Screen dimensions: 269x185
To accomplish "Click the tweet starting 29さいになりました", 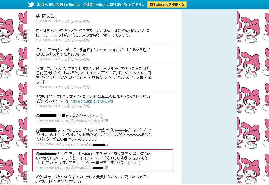I will pos(93,99).
